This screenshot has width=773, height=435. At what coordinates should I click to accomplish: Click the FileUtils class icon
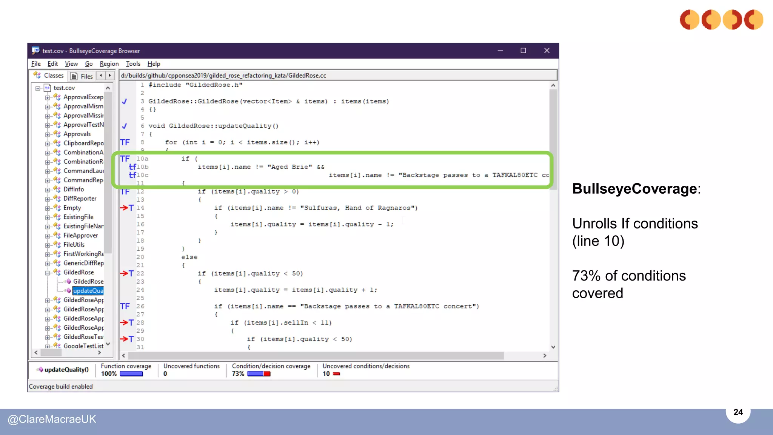(x=57, y=244)
